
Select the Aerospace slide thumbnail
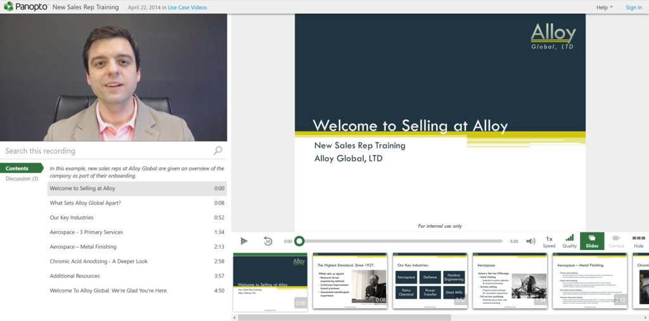point(511,281)
